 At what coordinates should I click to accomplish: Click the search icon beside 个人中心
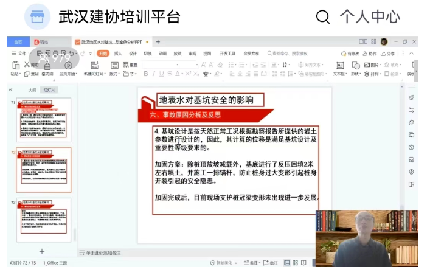click(324, 16)
